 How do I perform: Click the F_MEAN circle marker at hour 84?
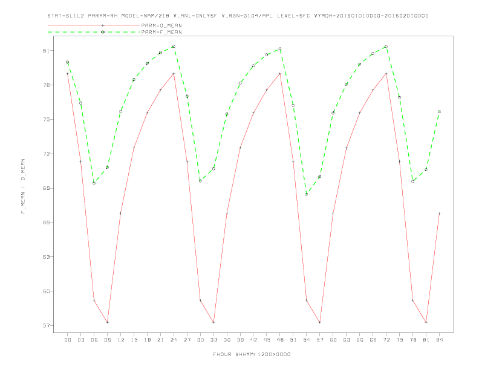[x=439, y=112]
